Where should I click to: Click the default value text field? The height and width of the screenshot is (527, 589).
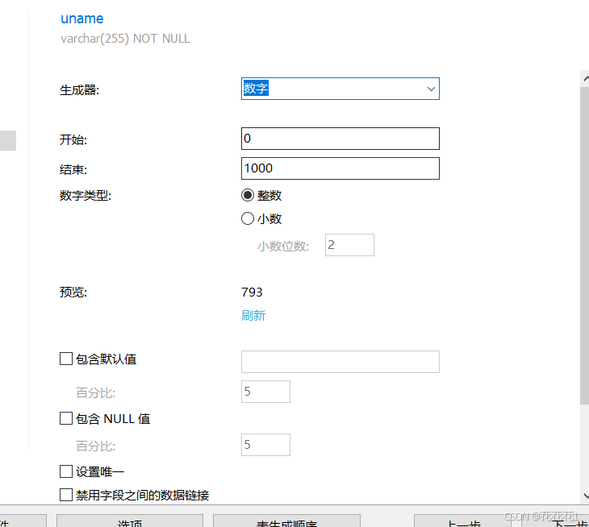pyautogui.click(x=340, y=362)
